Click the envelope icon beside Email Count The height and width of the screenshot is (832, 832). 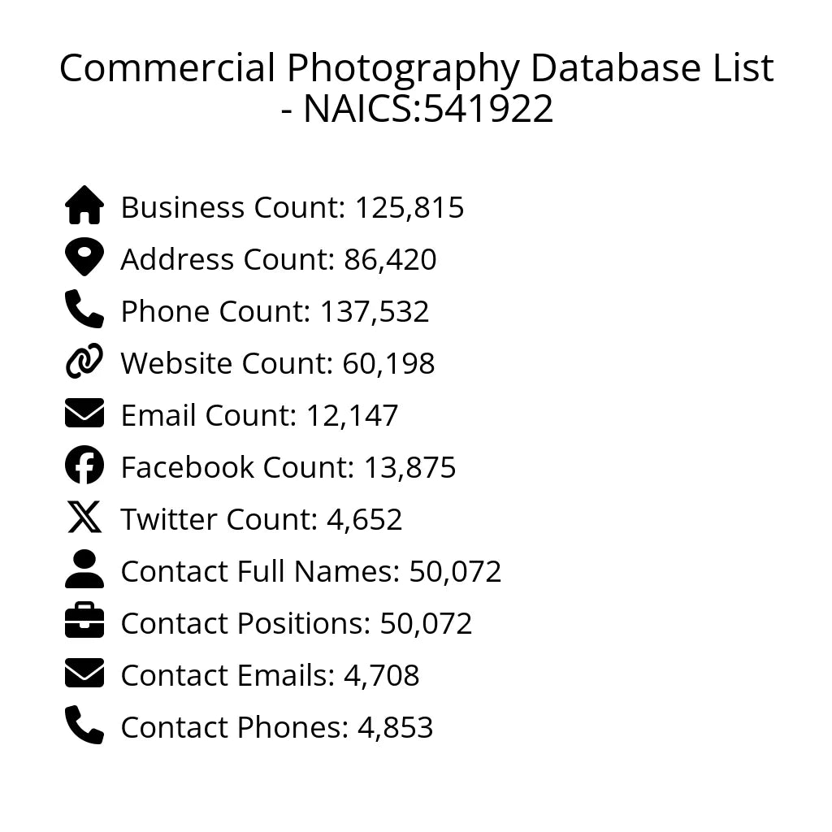tap(84, 414)
